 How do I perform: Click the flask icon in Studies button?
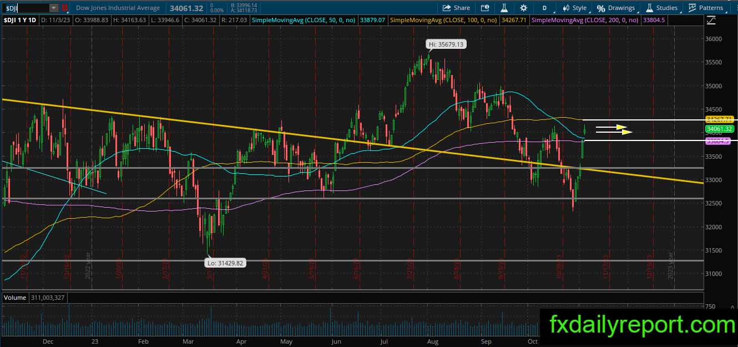coord(650,8)
